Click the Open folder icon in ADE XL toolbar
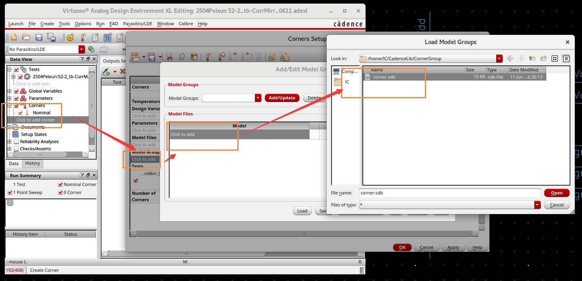Screen dimensions: 582x281 [26, 37]
